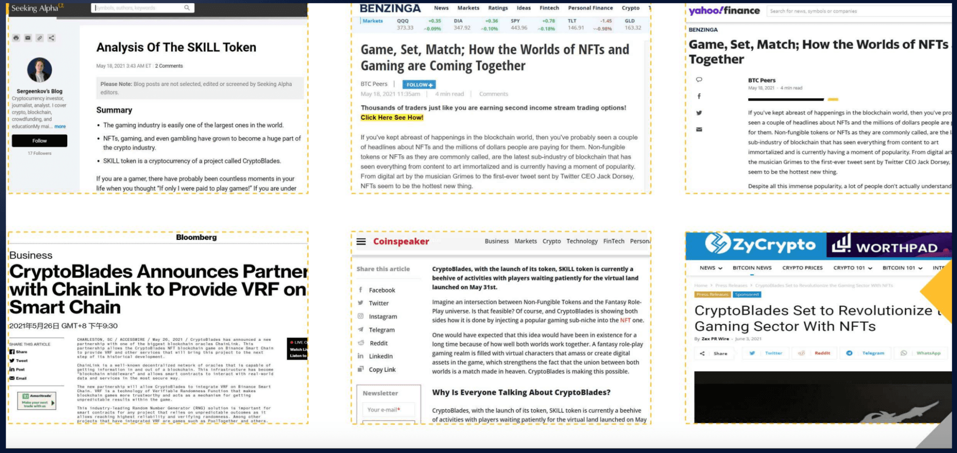Click the Ameritrade advertisement banner

click(37, 401)
